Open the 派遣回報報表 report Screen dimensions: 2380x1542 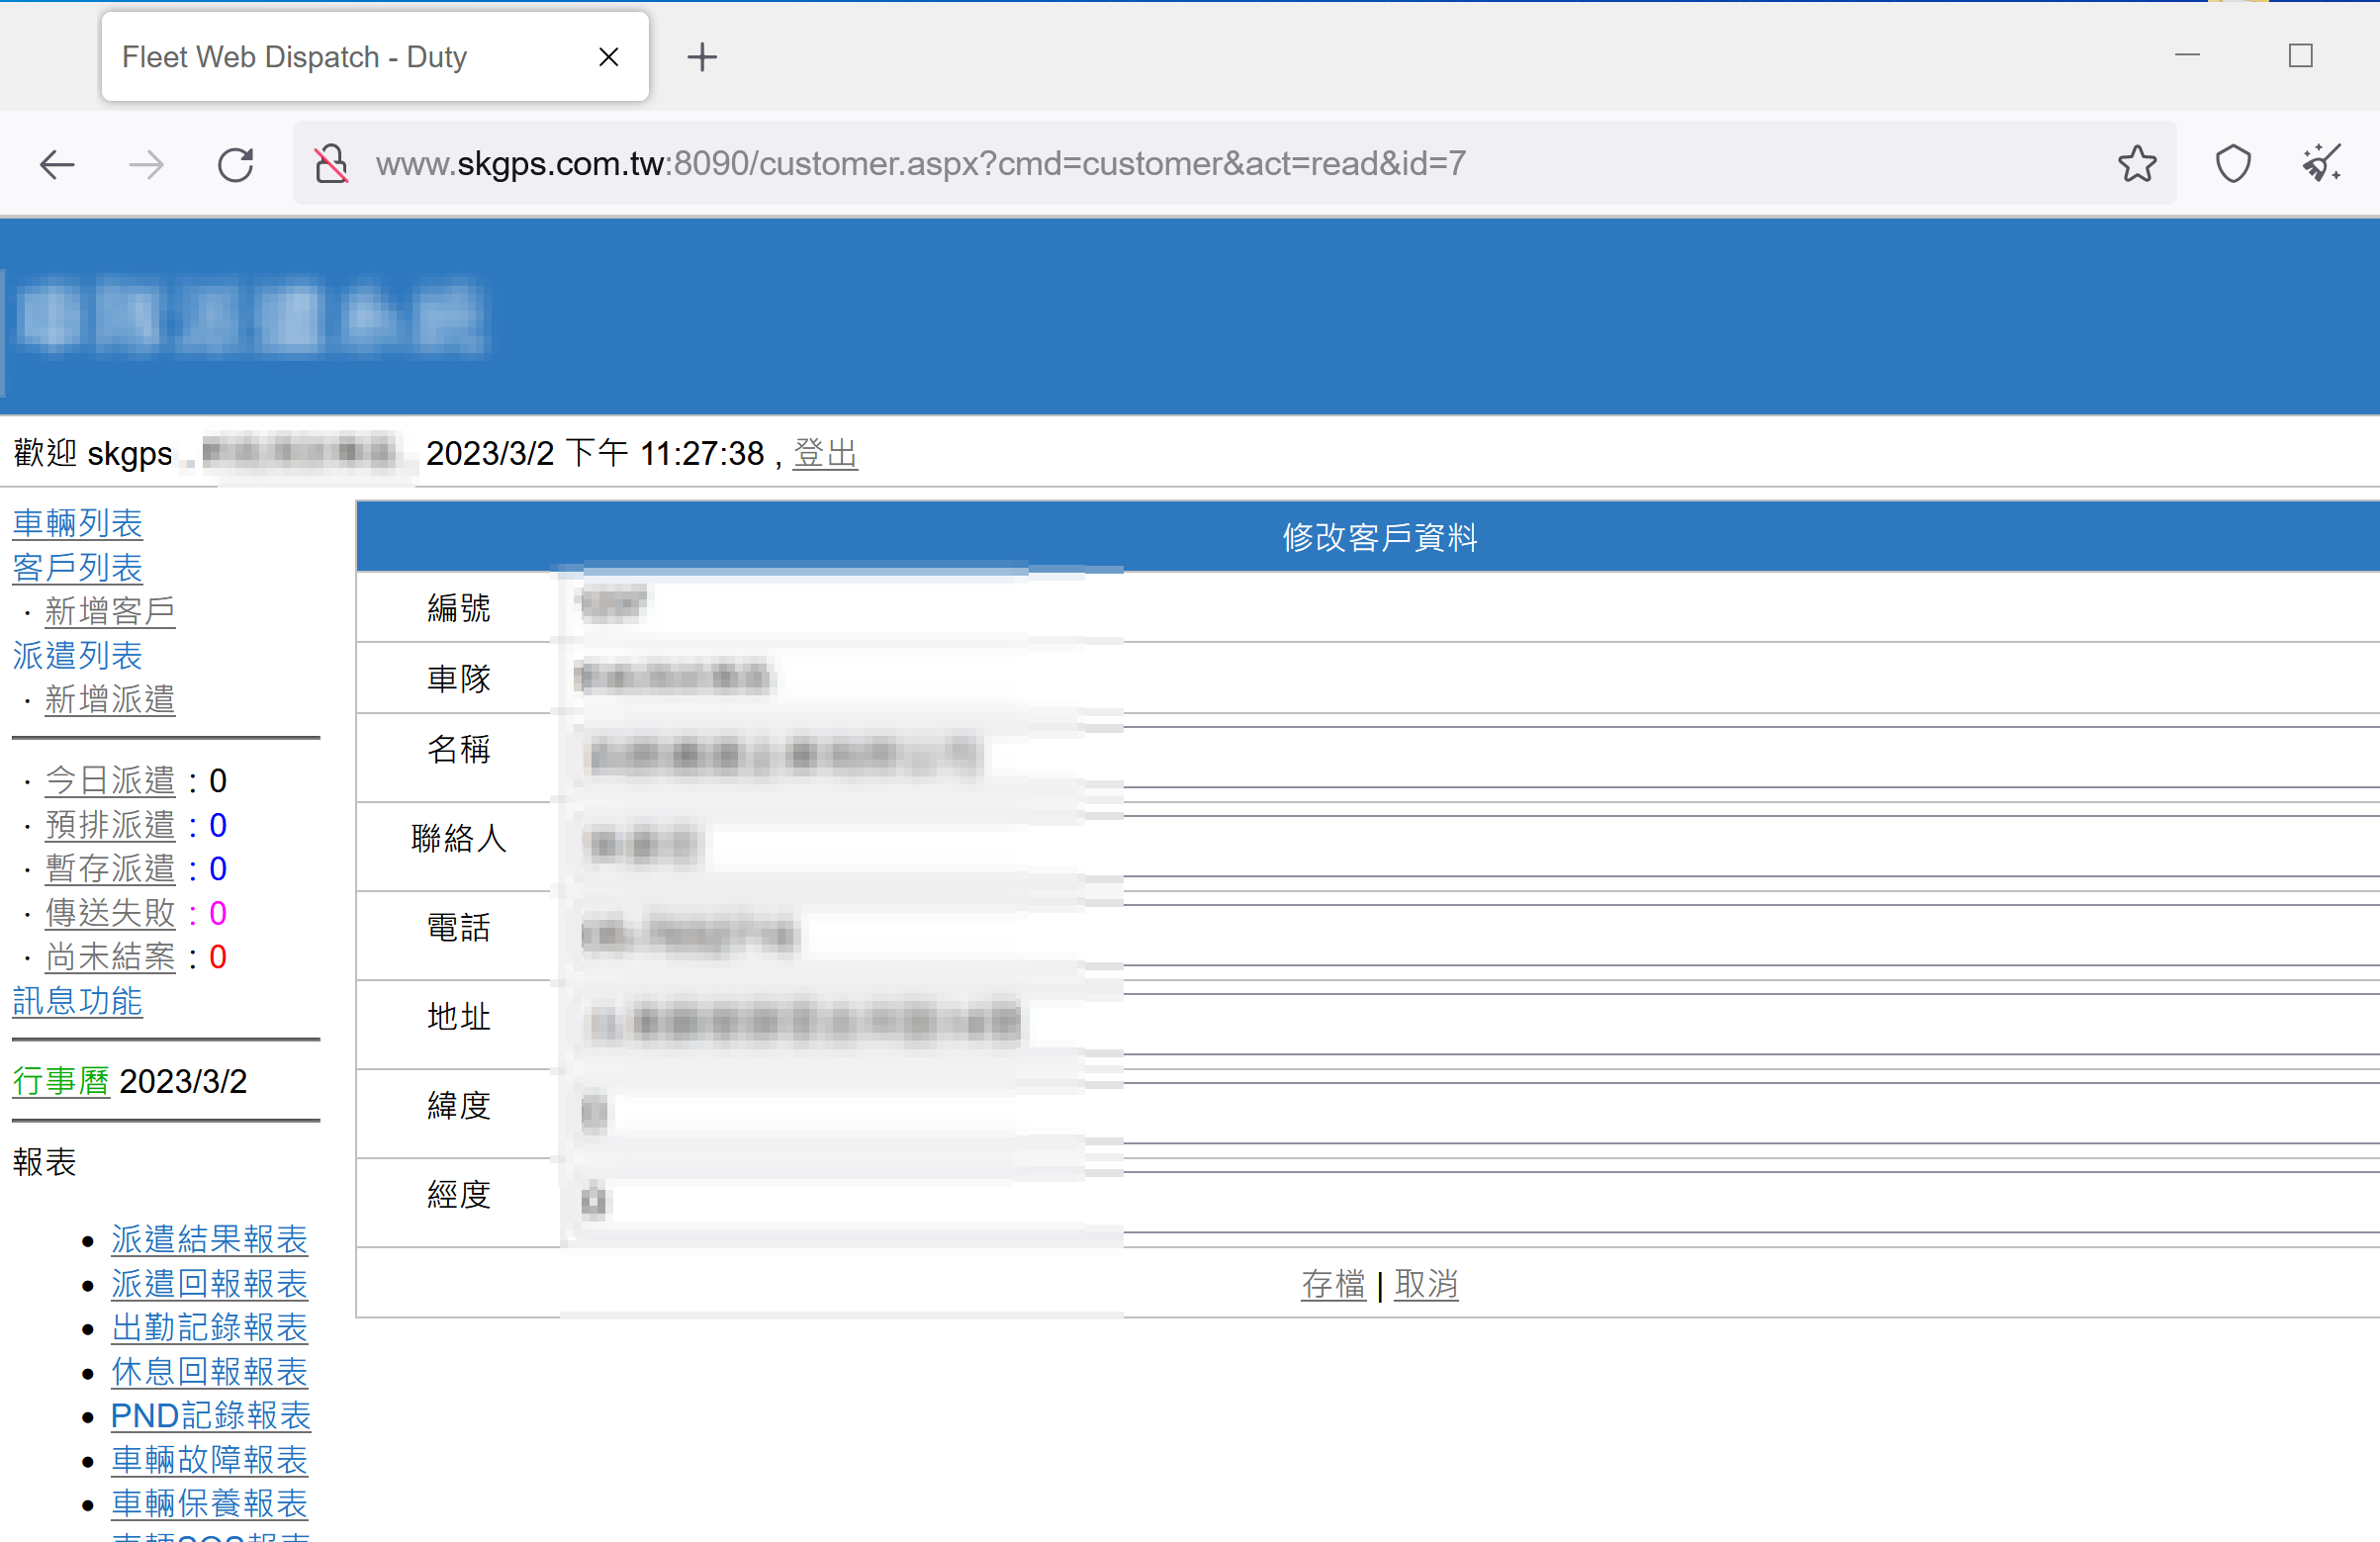coord(209,1284)
